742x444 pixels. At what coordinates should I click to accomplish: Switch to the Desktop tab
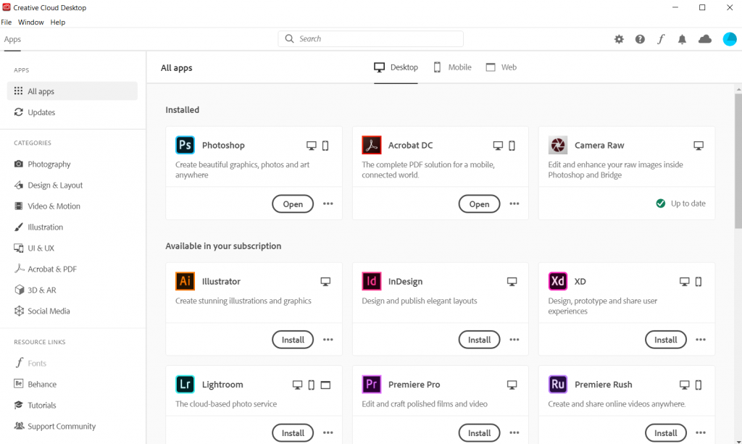(396, 67)
